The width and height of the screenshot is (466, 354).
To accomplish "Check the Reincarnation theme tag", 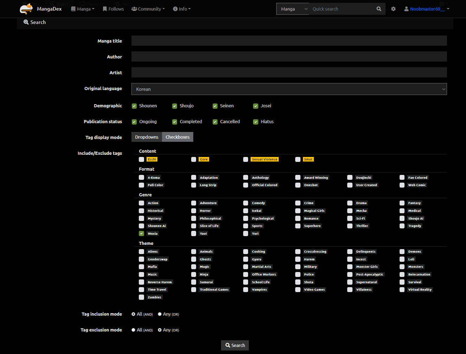I will [x=402, y=274].
